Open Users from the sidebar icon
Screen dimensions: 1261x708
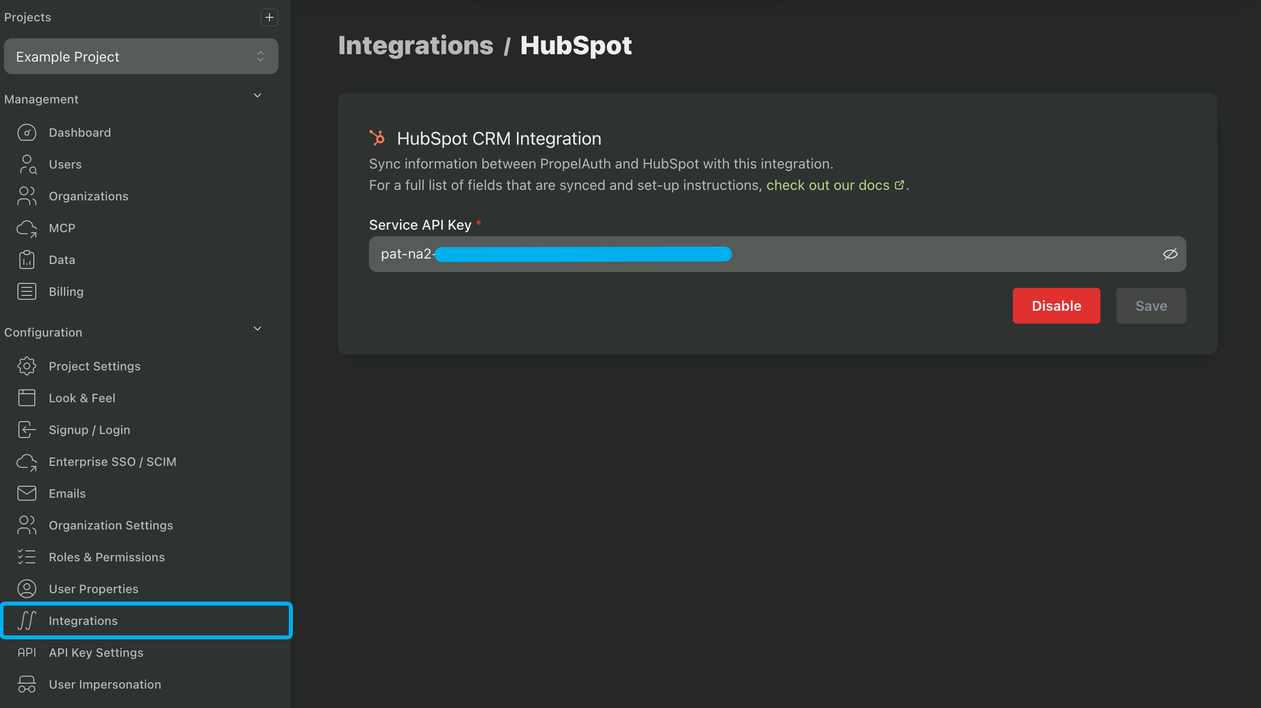pyautogui.click(x=26, y=164)
